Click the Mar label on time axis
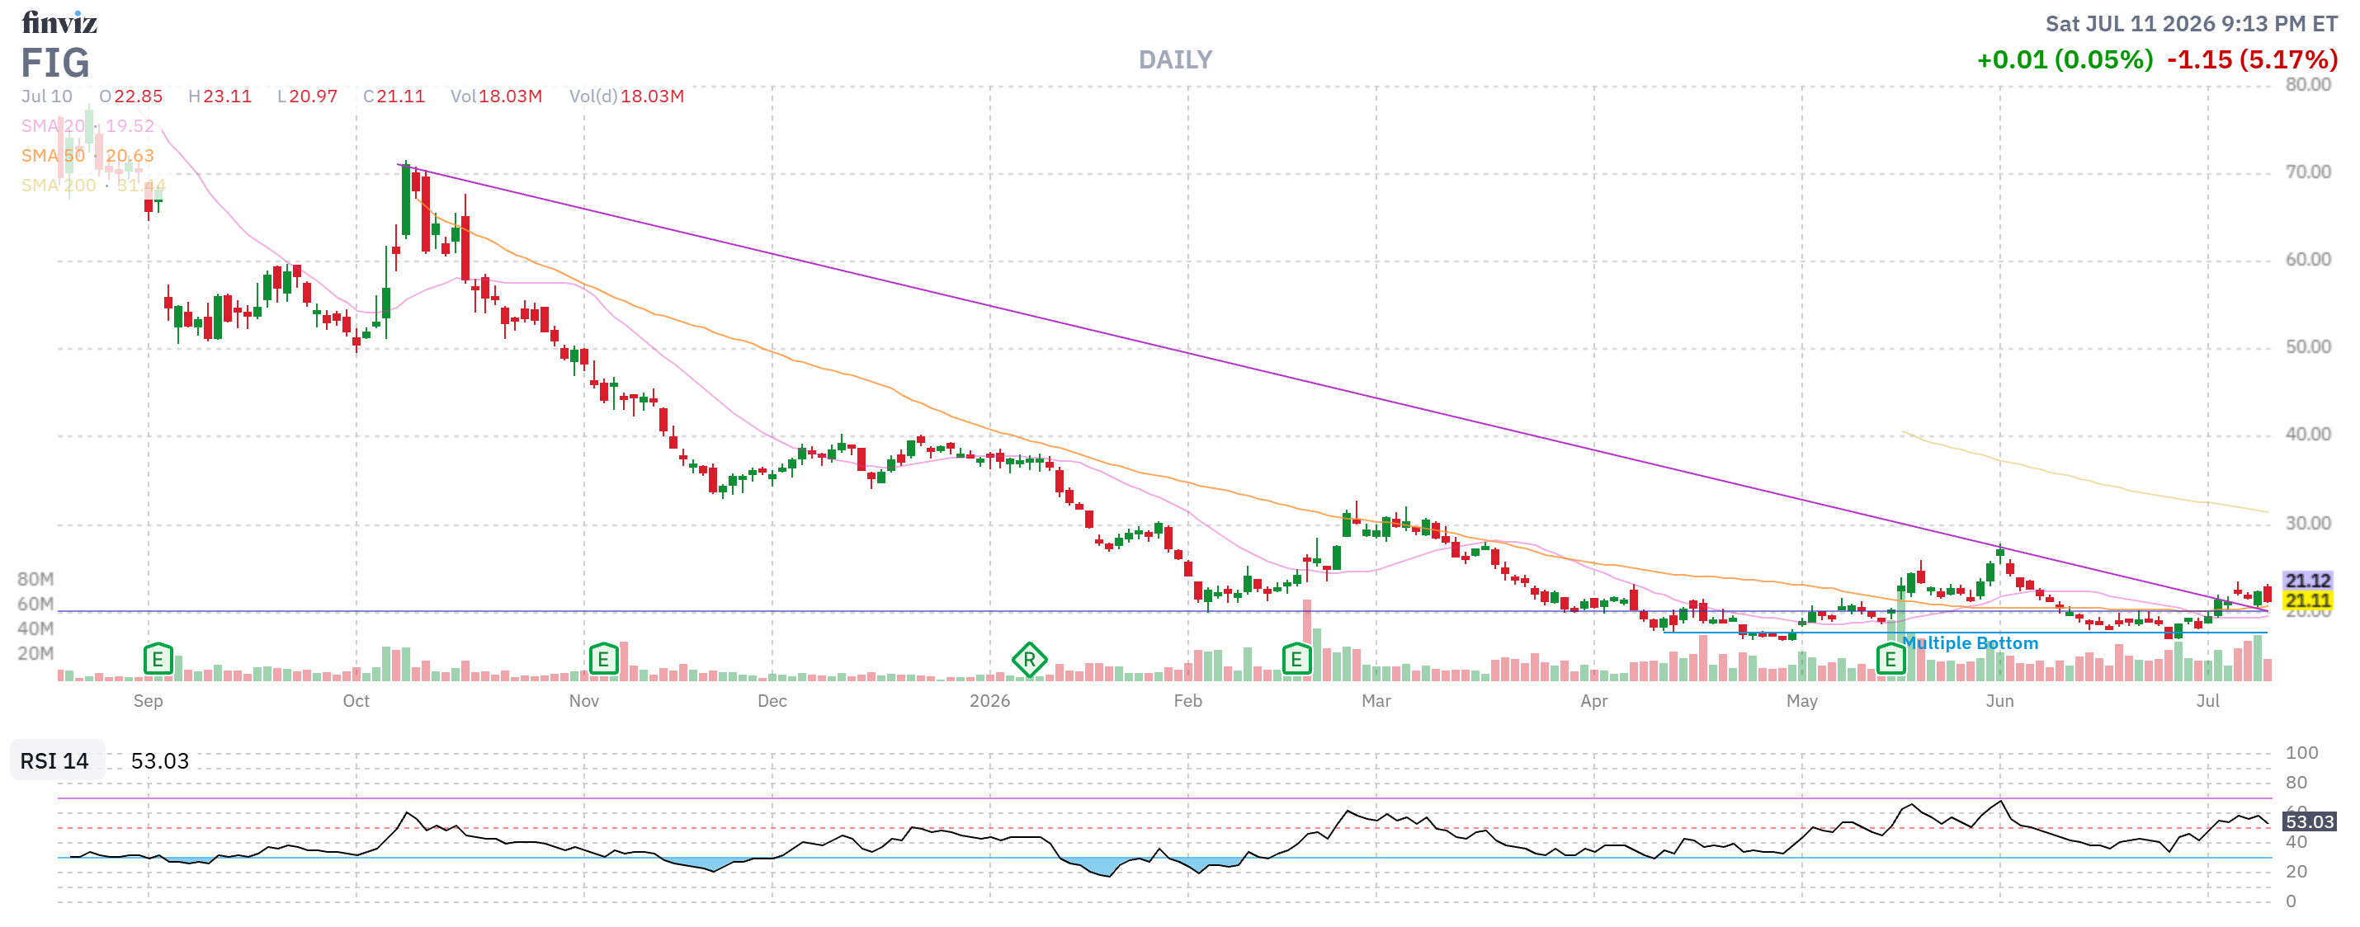 pyautogui.click(x=1375, y=701)
